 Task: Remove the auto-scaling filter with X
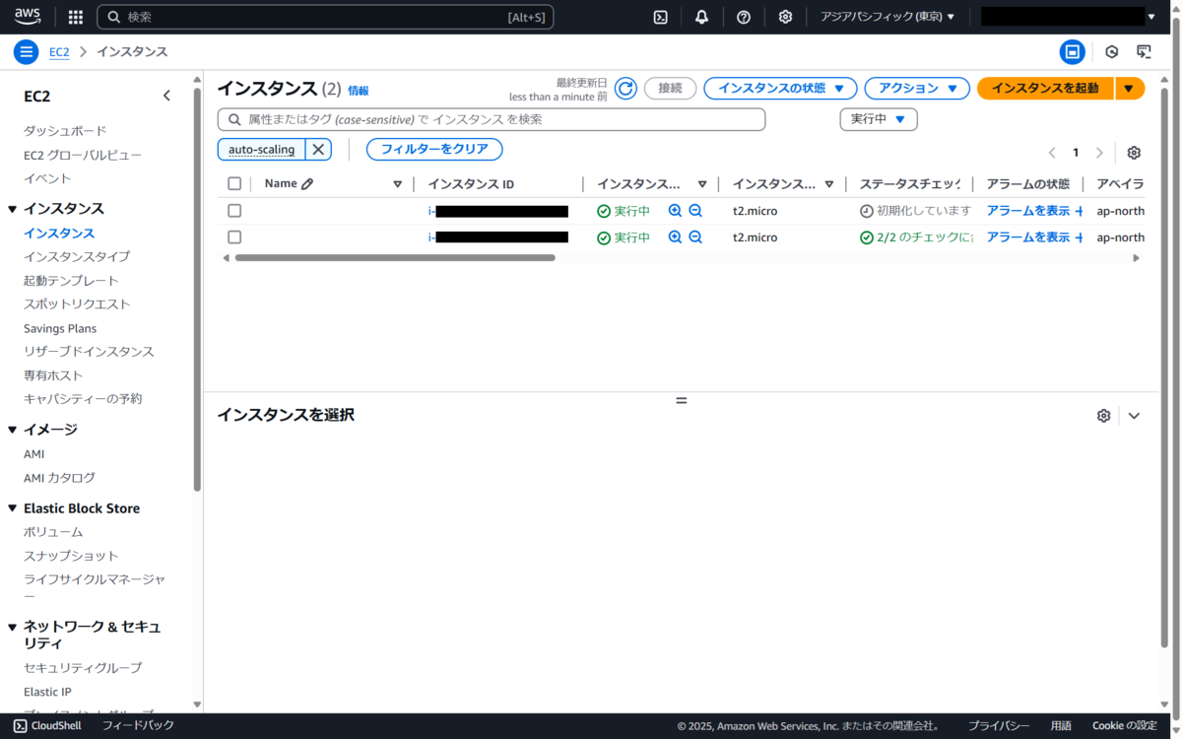pos(318,150)
